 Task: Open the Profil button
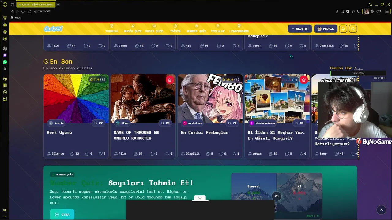[326, 29]
